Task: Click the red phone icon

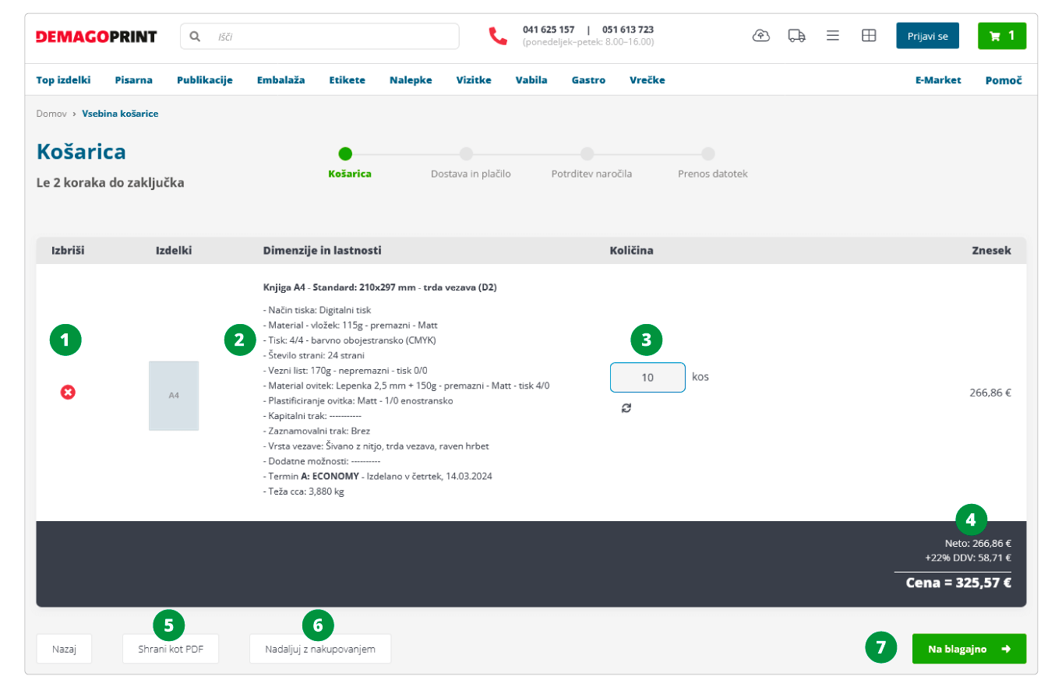Action: click(498, 36)
